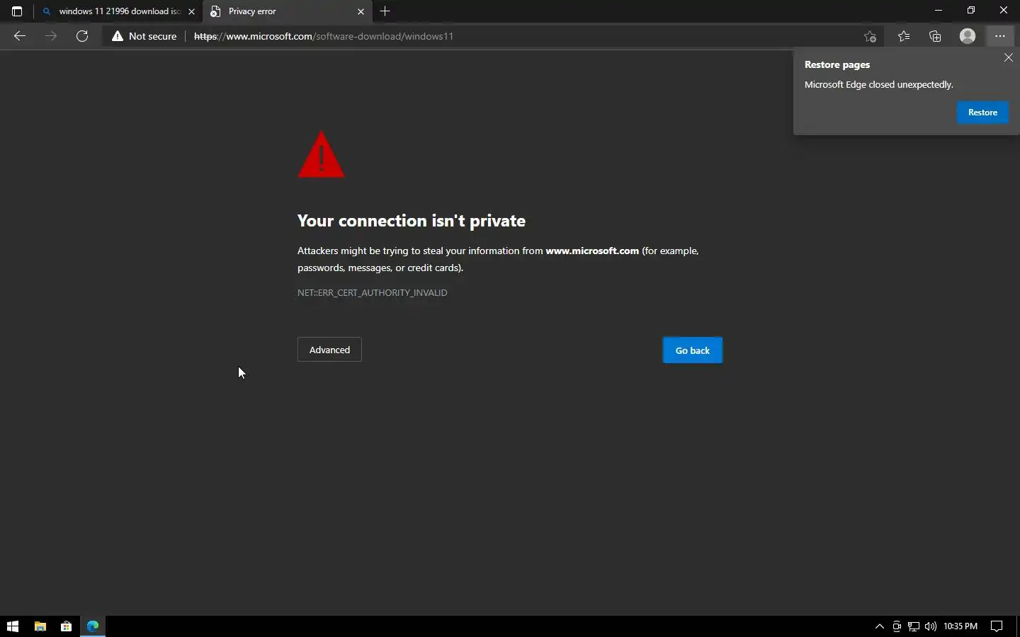Select the Privacy error tab
1020x637 pixels.
tap(287, 11)
